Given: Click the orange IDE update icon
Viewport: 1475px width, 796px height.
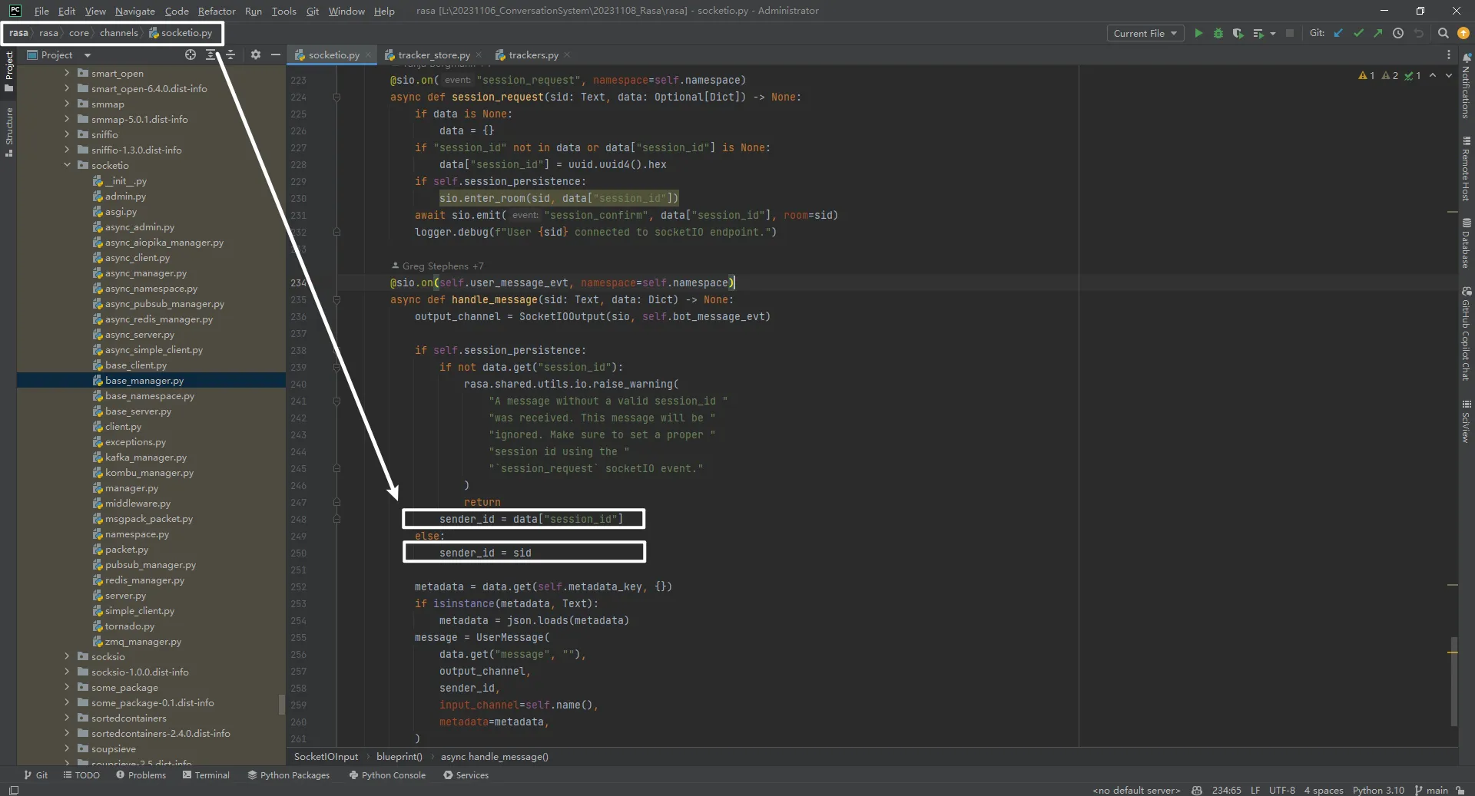Looking at the screenshot, I should (1463, 33).
